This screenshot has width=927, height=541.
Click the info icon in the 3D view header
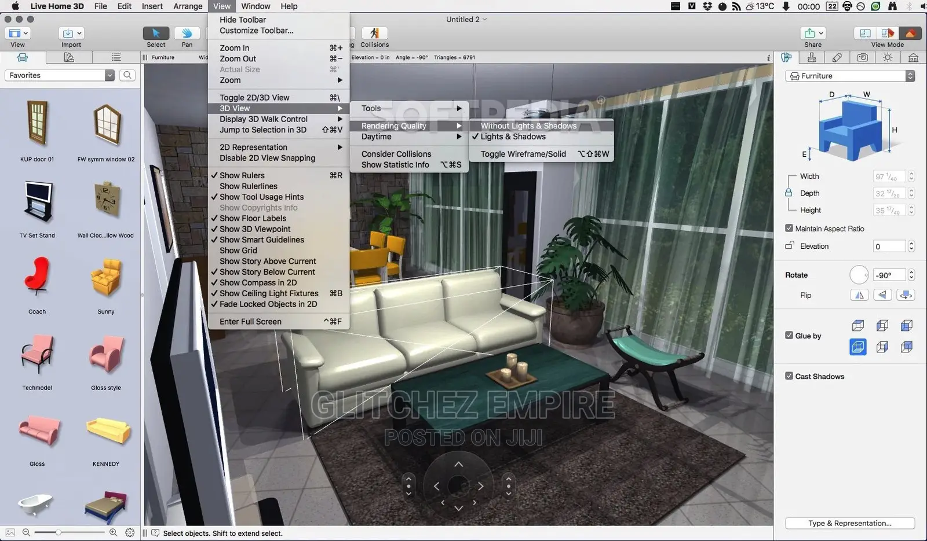point(768,57)
